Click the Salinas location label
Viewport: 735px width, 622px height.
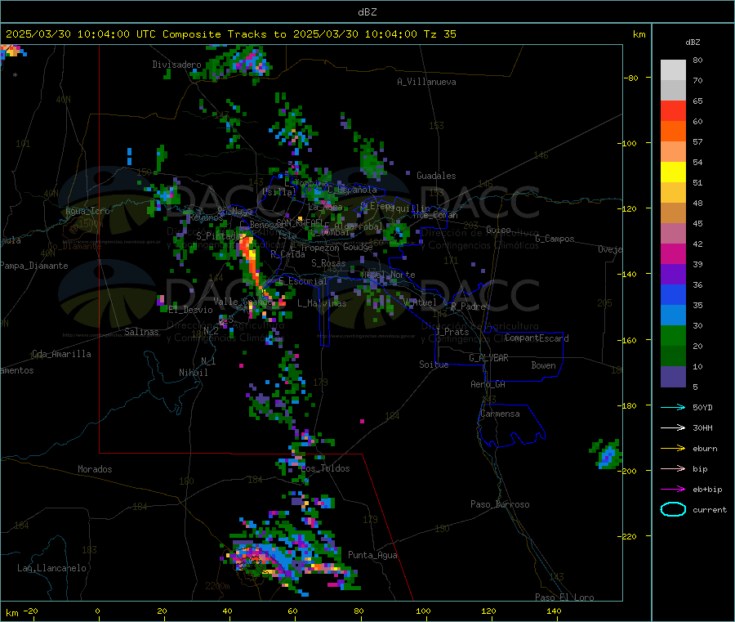141,332
